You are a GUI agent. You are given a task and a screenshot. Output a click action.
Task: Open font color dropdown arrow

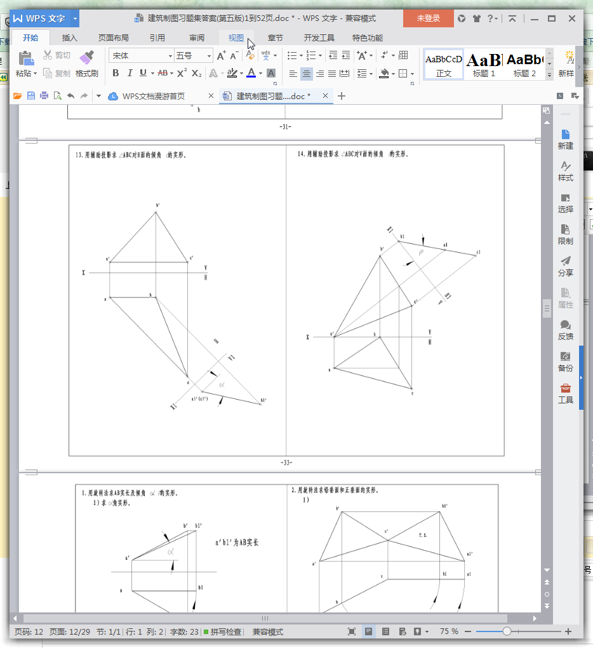coord(260,74)
